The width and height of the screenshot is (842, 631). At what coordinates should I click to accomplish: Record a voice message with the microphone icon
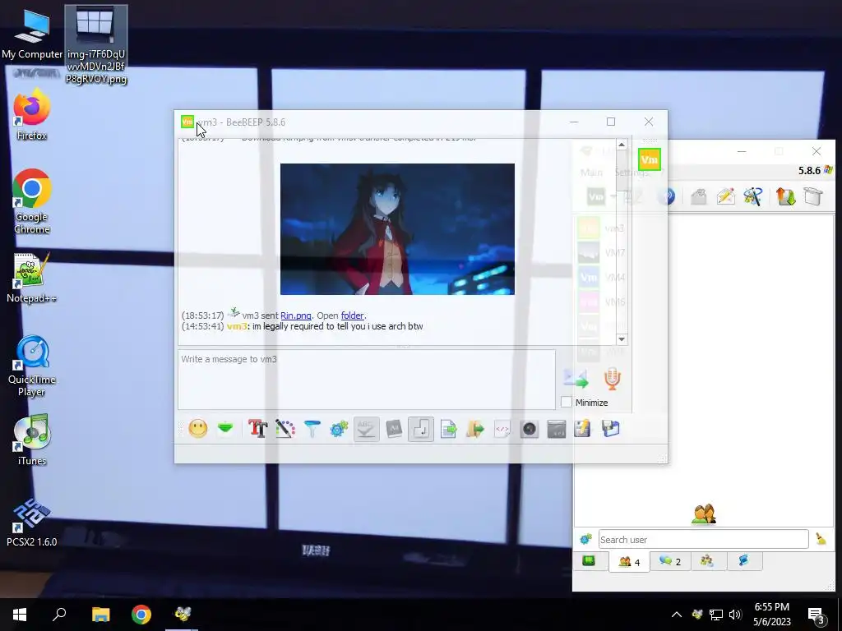[x=612, y=379]
